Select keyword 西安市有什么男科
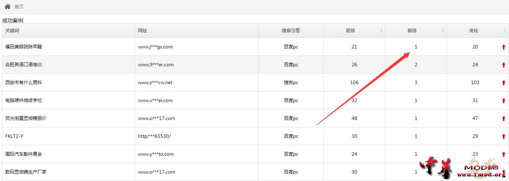Viewport: 509px width, 181px height. (x=24, y=82)
